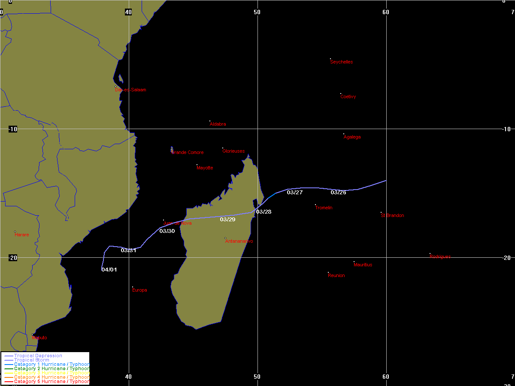Viewport: 515px width, 386px height.
Task: Click the 03/27 track date marker
Action: (295, 193)
